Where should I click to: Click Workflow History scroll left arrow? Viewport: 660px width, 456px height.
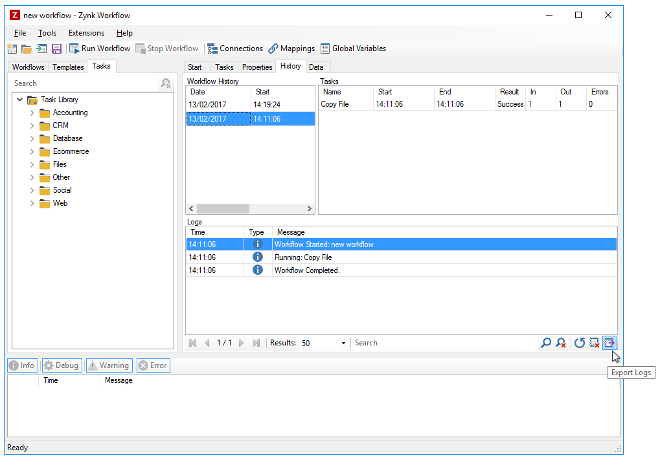pyautogui.click(x=191, y=208)
